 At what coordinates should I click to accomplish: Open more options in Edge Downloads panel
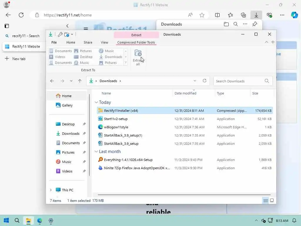pos(245,24)
